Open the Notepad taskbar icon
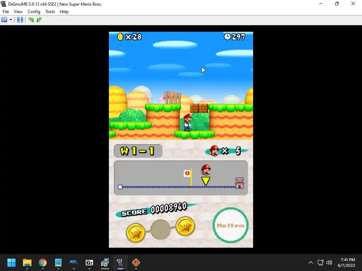This screenshot has width=362, height=271. point(58,263)
